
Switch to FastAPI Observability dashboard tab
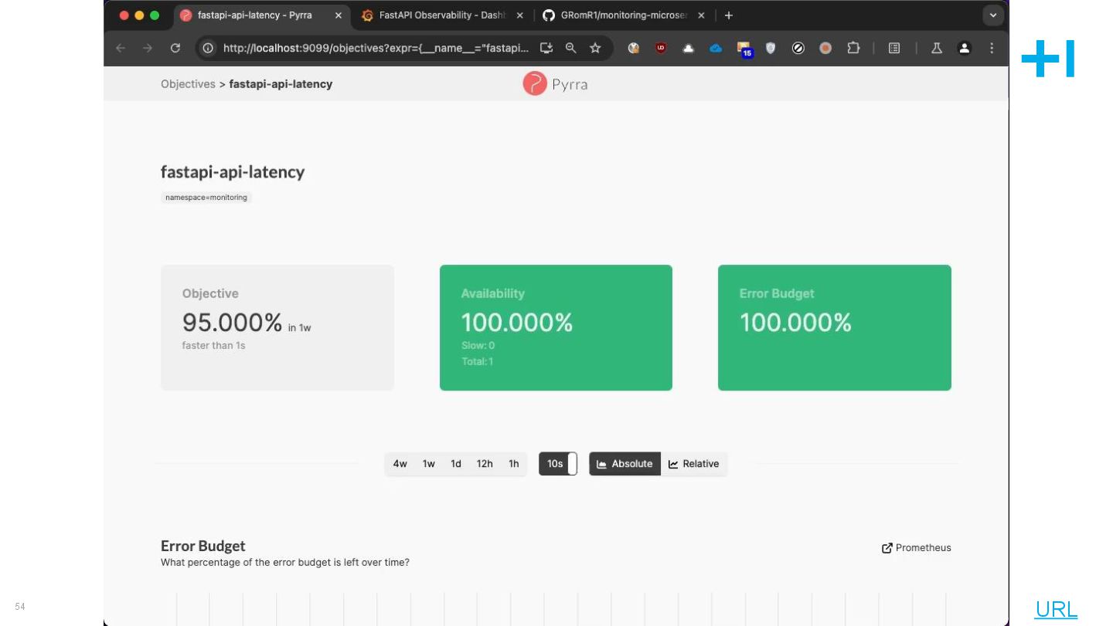tap(442, 15)
